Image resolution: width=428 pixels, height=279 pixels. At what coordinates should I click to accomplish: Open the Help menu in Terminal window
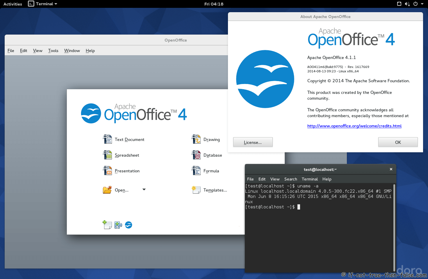pyautogui.click(x=327, y=179)
